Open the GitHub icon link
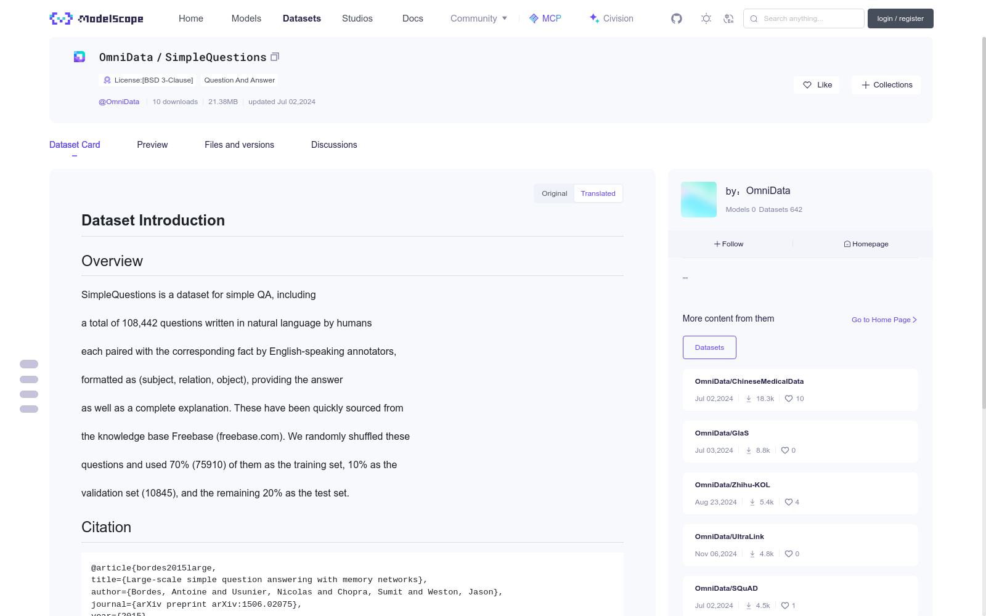Image resolution: width=986 pixels, height=616 pixels. pyautogui.click(x=677, y=18)
